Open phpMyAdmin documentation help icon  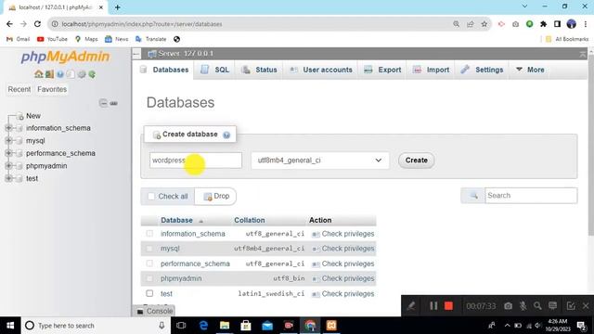[59, 74]
